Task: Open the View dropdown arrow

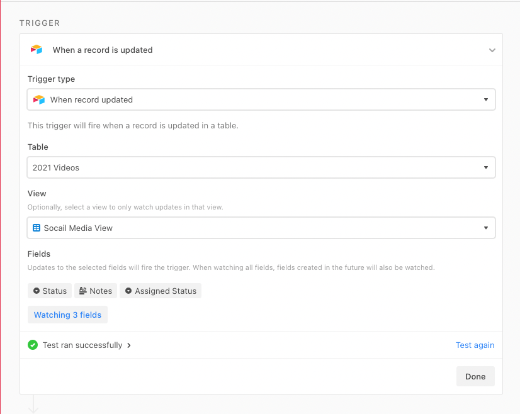Action: (486, 228)
